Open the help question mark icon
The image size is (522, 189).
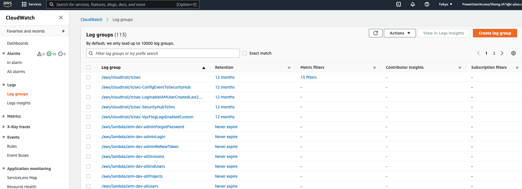coord(427,4)
